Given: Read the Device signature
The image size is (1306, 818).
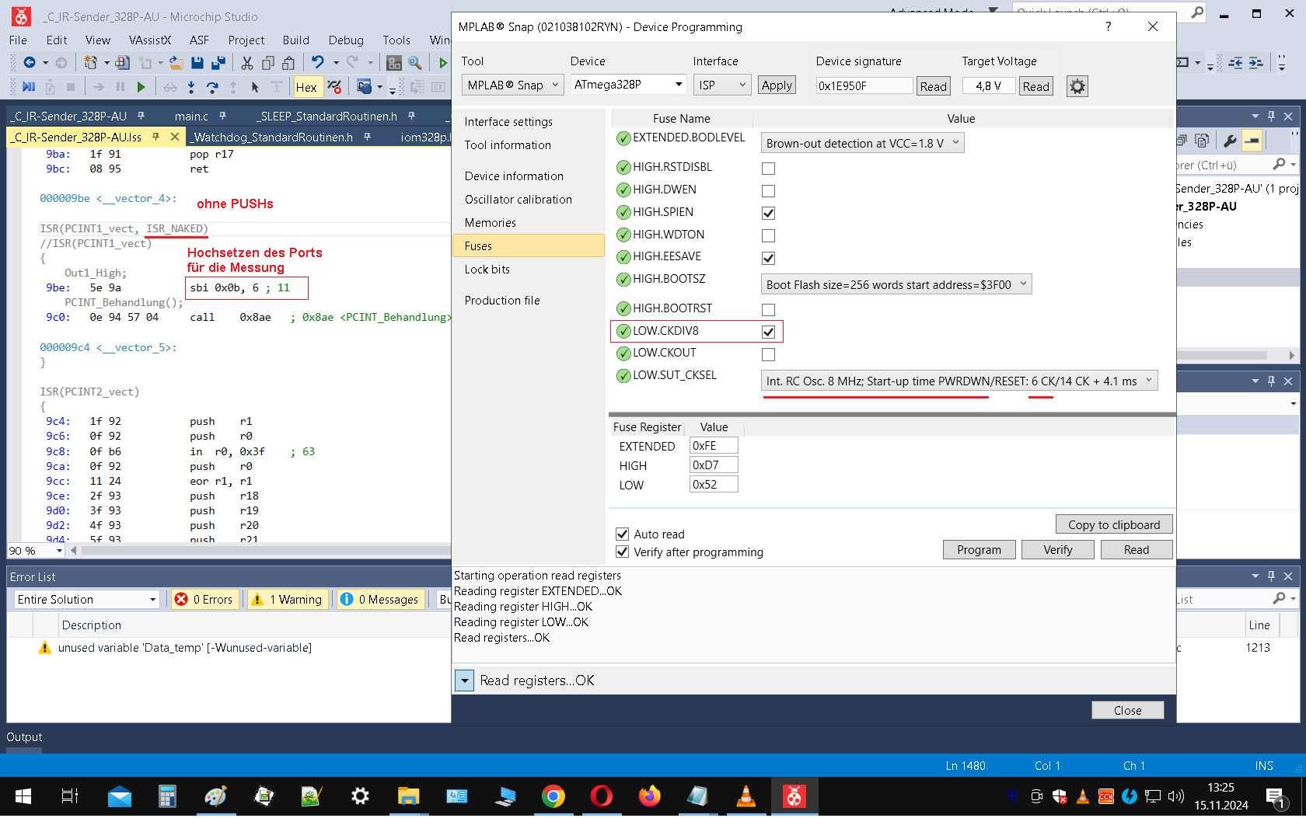Looking at the screenshot, I should (x=933, y=86).
